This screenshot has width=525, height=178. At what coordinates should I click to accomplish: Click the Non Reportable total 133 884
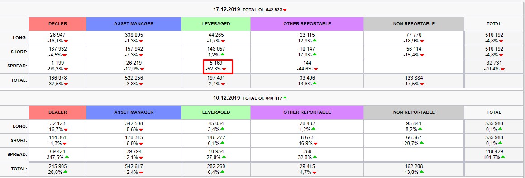pyautogui.click(x=414, y=78)
